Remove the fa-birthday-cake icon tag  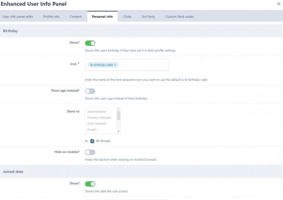(x=115, y=65)
